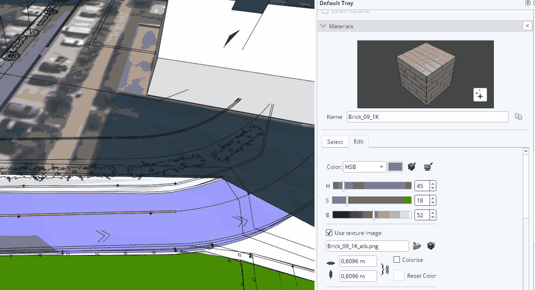Screen dimensions: 535x290
Task: Click the texture width arrows icon
Action: click(x=330, y=263)
